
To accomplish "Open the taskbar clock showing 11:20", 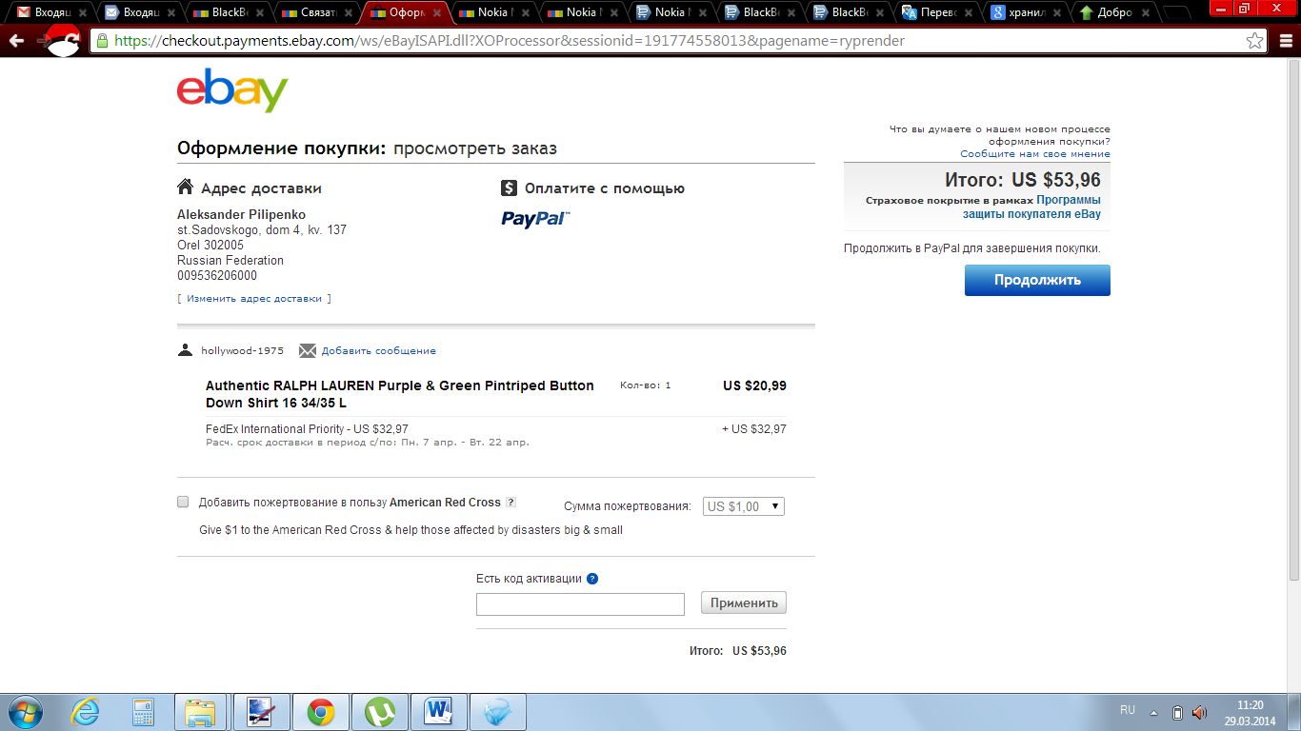I will [1250, 712].
